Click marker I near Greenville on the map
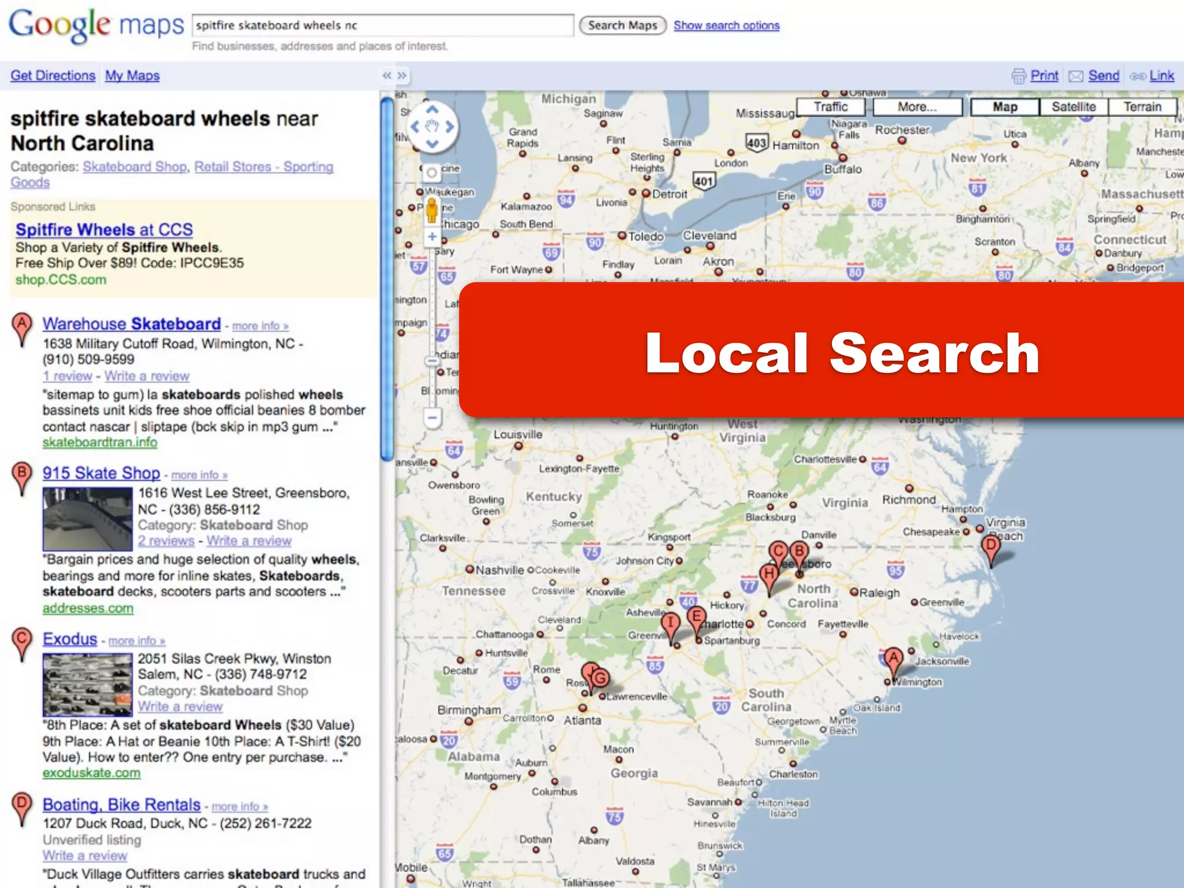This screenshot has height=888, width=1184. point(671,628)
